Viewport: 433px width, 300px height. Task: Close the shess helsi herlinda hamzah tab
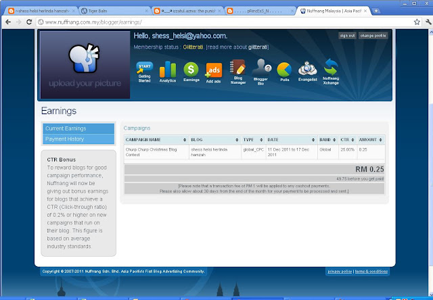[74, 11]
